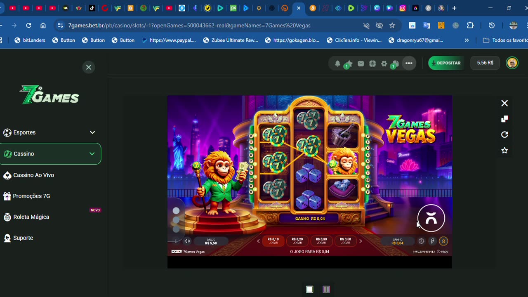528x297 pixels.
Task: Go to browser home page
Action: pyautogui.click(x=43, y=26)
